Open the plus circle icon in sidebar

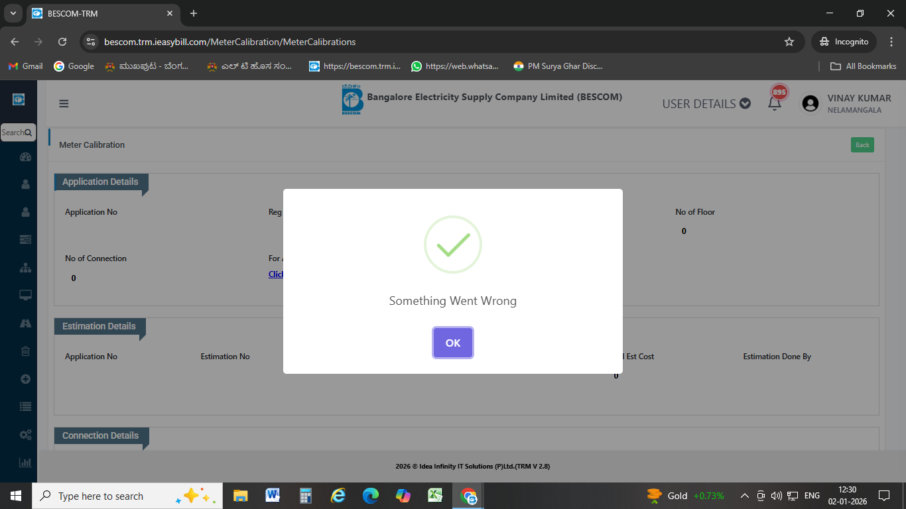[x=25, y=379]
